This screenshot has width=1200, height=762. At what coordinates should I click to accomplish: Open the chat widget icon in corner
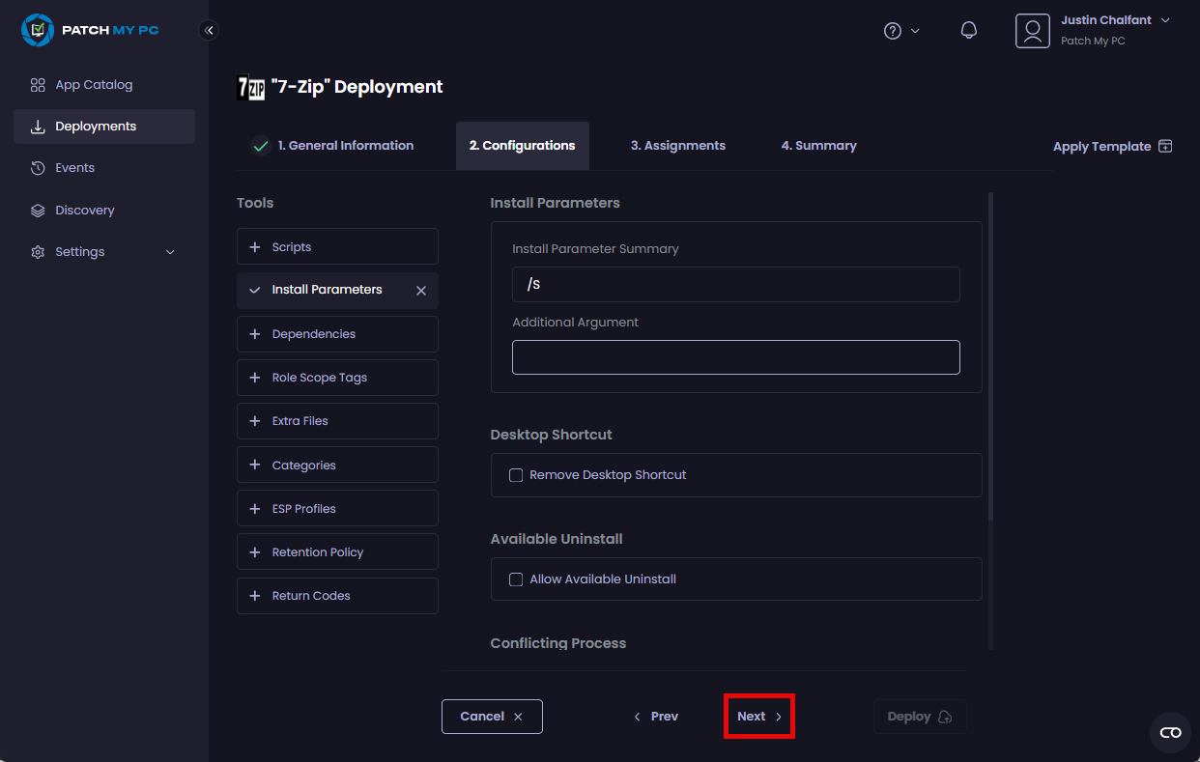(1170, 732)
